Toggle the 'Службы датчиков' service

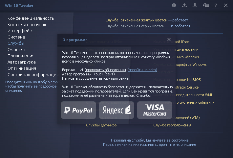pyautogui.click(x=101, y=125)
